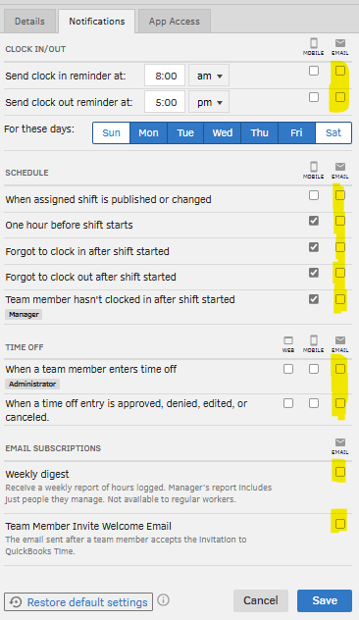Click the Mobile phone icon in Time Off header
This screenshot has width=359, height=620.
314,340
